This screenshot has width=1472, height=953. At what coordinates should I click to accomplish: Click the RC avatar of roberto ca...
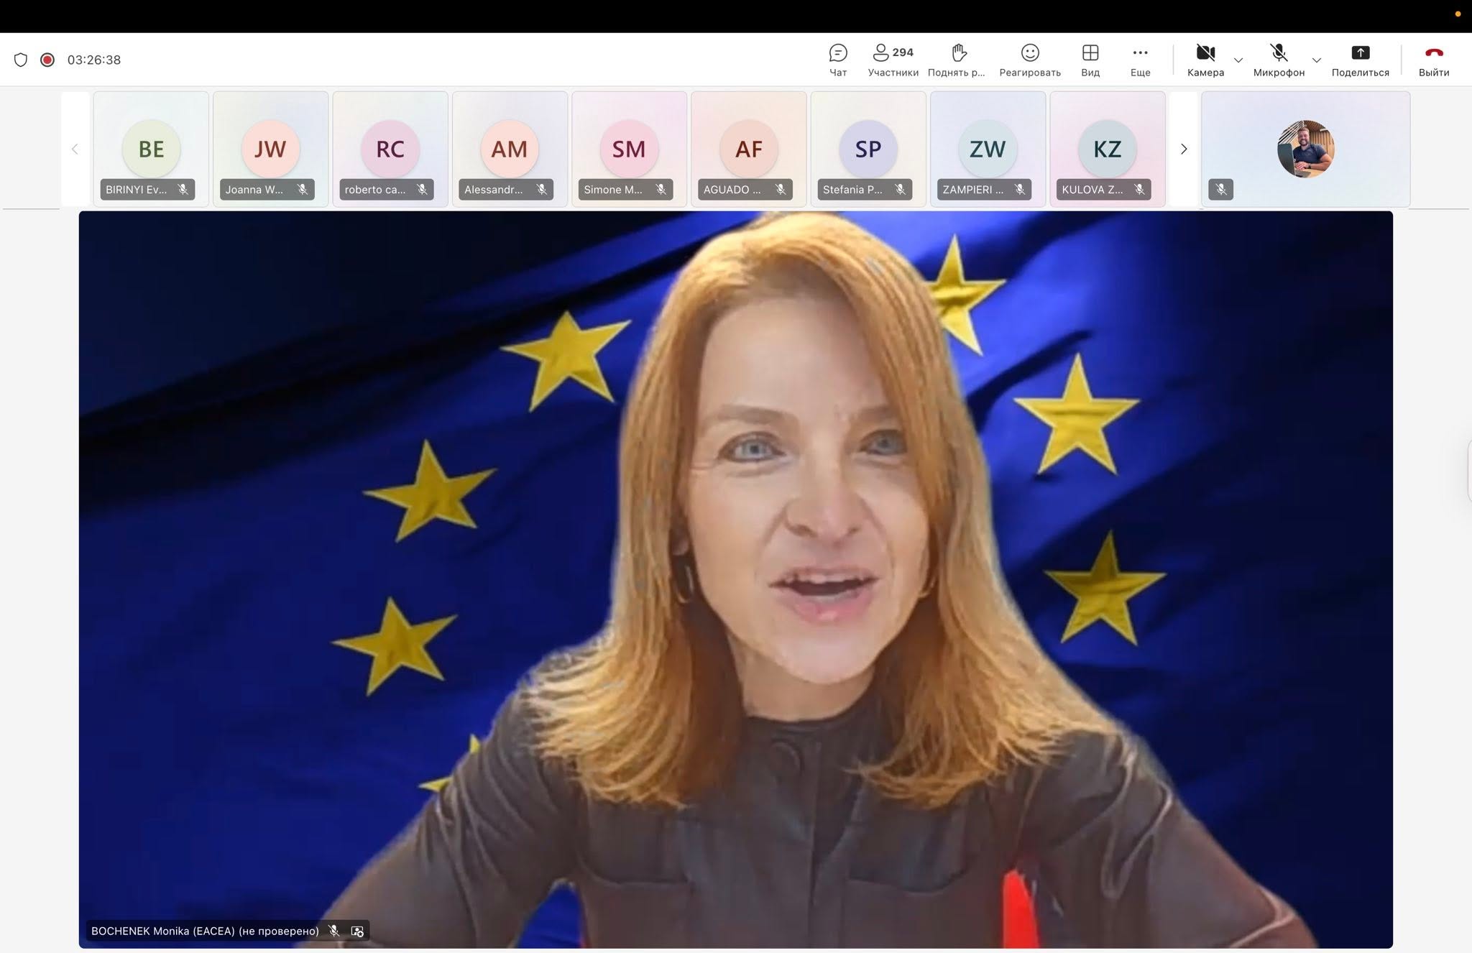pyautogui.click(x=390, y=149)
